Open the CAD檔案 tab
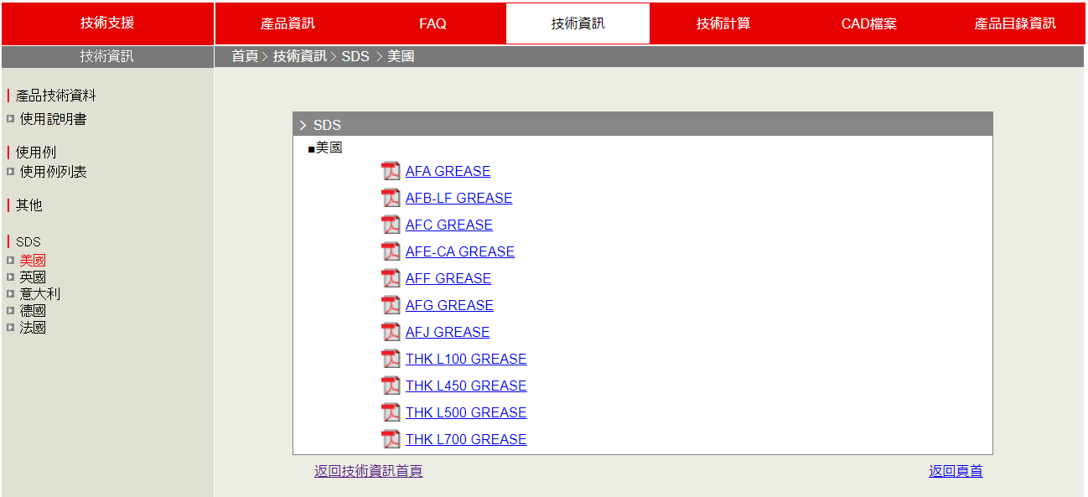This screenshot has width=1088, height=497. click(868, 23)
